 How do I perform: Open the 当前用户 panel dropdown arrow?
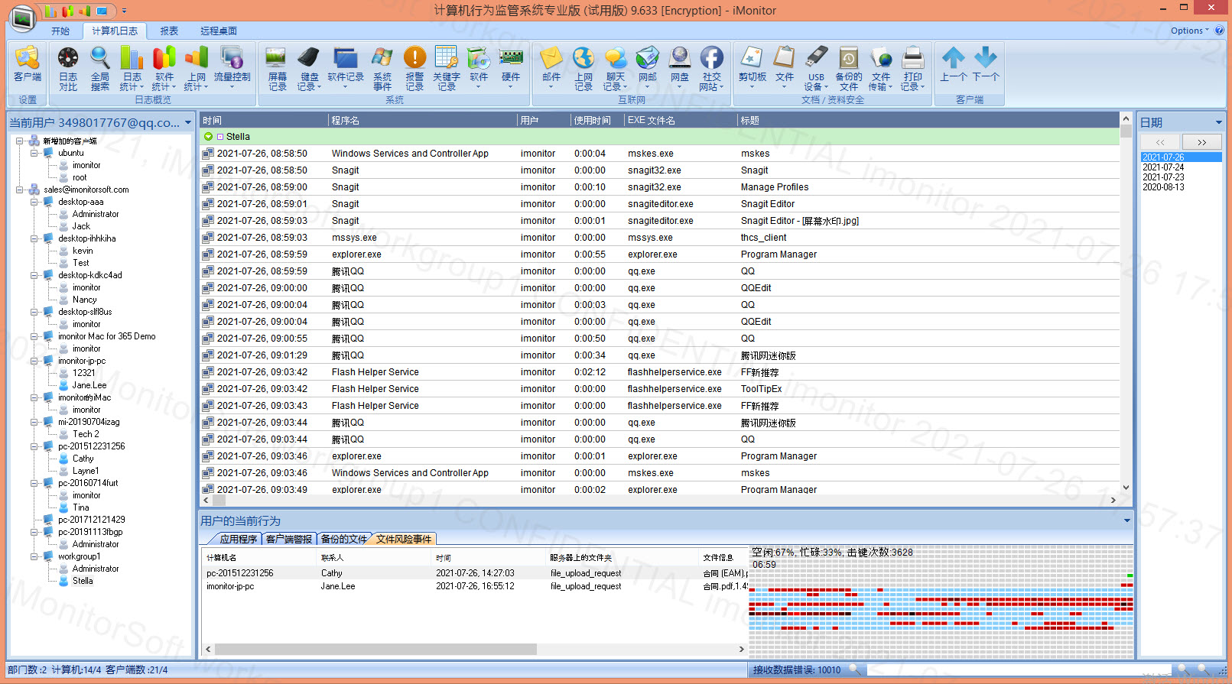[x=187, y=122]
